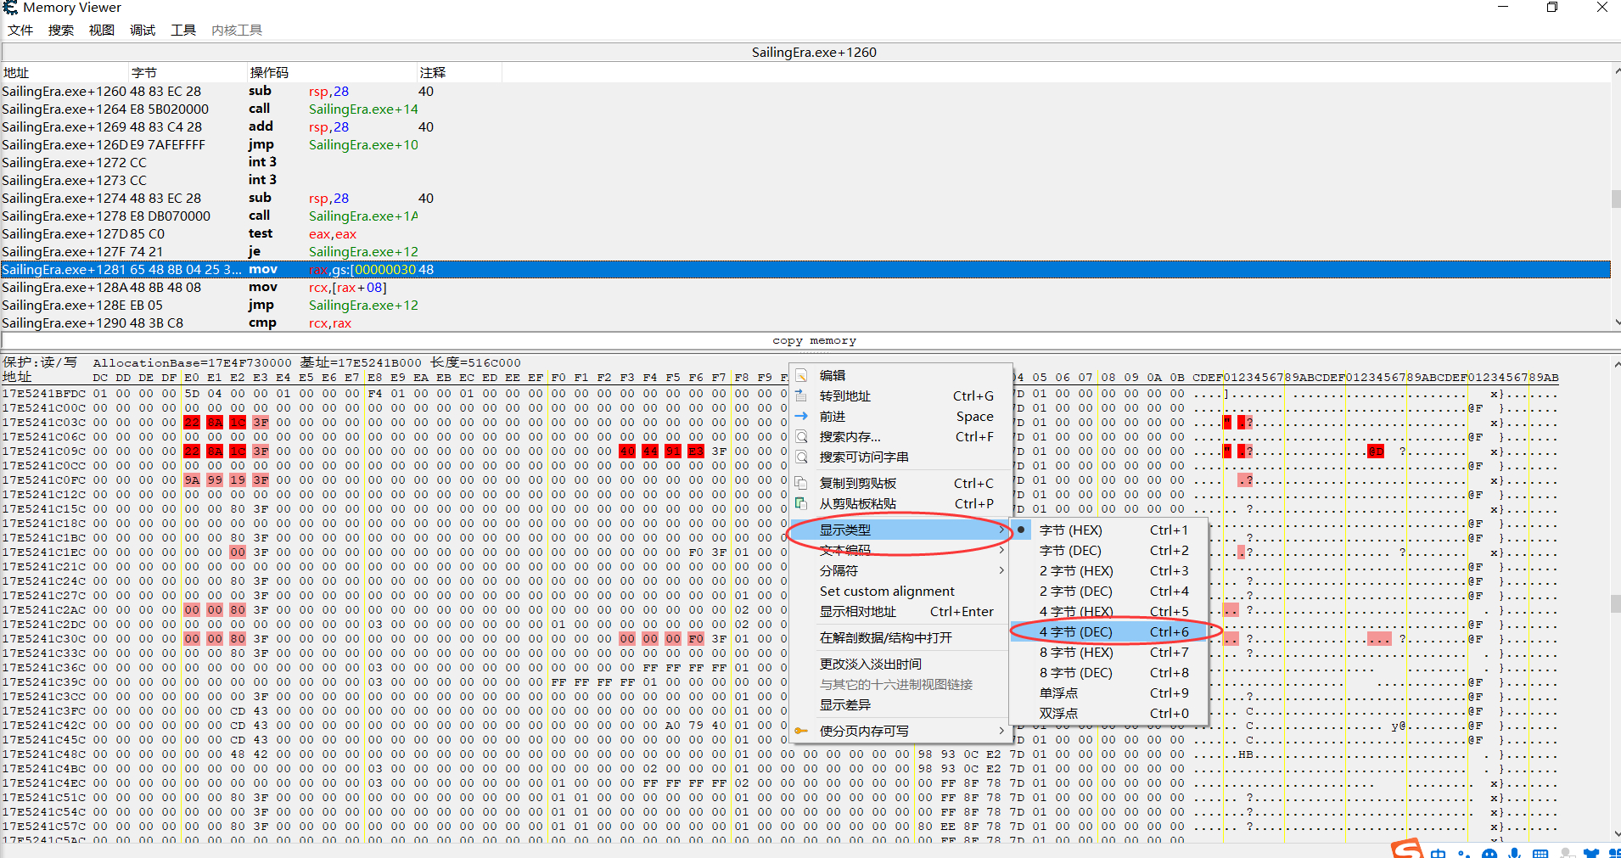Choose 显示差异 menu entry
1621x858 pixels.
pos(900,704)
